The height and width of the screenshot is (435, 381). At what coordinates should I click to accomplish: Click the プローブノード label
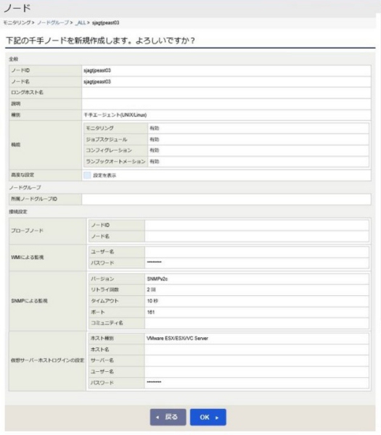coord(28,231)
